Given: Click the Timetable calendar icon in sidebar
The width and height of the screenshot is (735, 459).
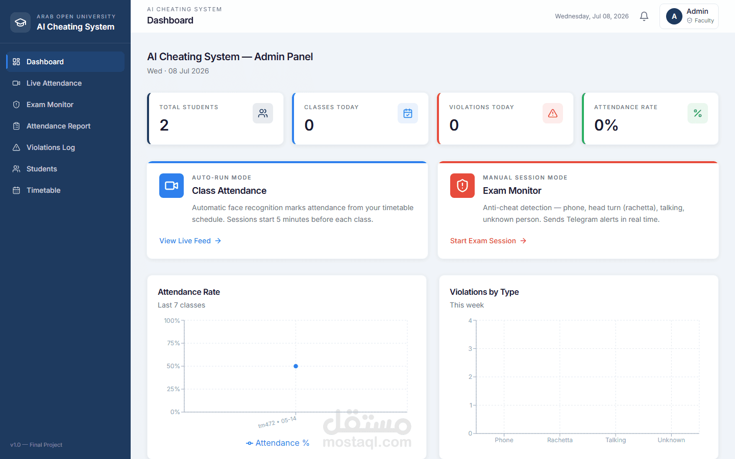Looking at the screenshot, I should click(16, 190).
